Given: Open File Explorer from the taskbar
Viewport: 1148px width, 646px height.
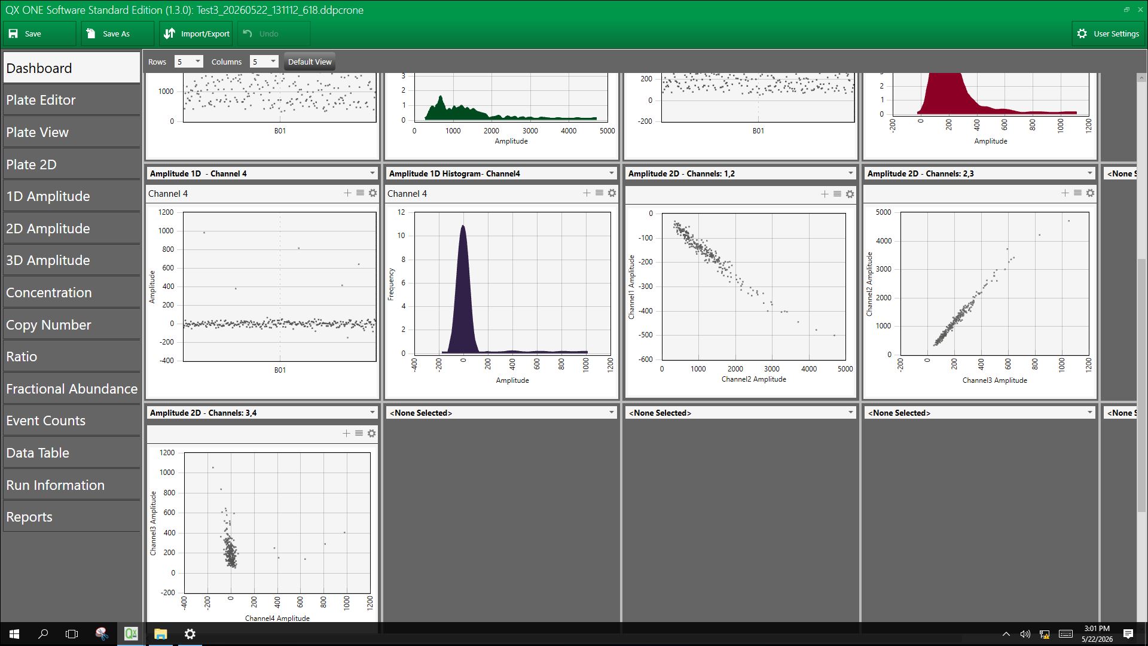Looking at the screenshot, I should tap(160, 634).
